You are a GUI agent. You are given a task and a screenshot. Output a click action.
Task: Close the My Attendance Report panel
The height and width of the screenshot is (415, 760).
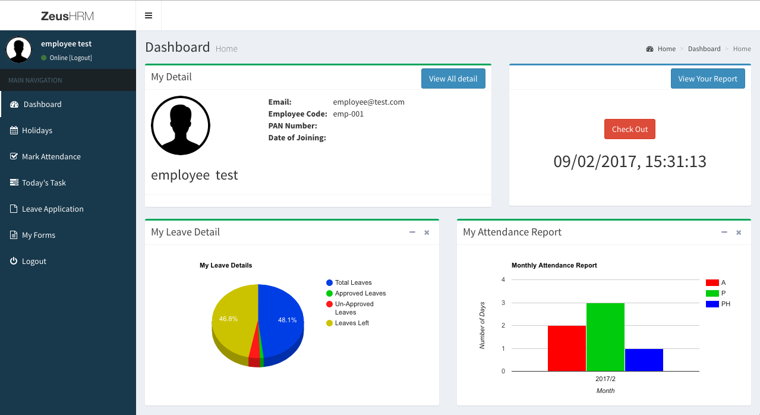click(739, 232)
